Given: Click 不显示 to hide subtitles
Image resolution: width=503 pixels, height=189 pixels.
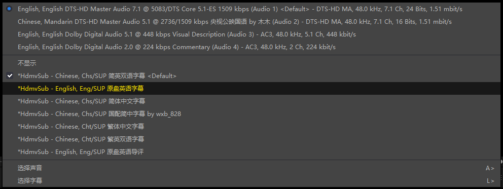Looking at the screenshot, I should 251,63.
